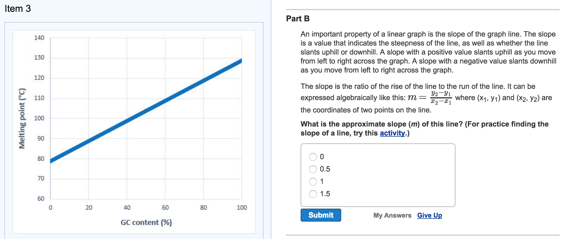Select the 1.5 slope answer choice
This screenshot has height=239, width=563.
[x=312, y=194]
